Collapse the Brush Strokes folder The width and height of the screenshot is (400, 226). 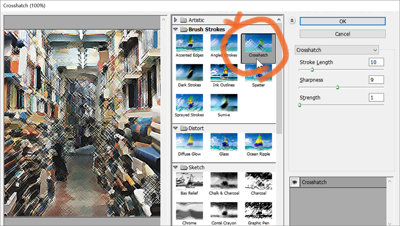click(176, 29)
